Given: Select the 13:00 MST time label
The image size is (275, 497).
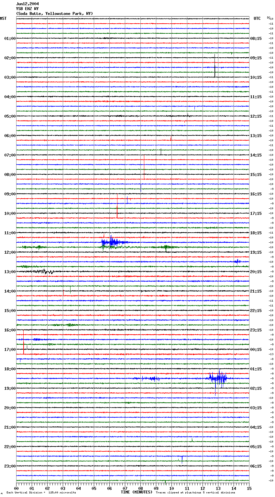Looking at the screenshot, I should [10, 272].
